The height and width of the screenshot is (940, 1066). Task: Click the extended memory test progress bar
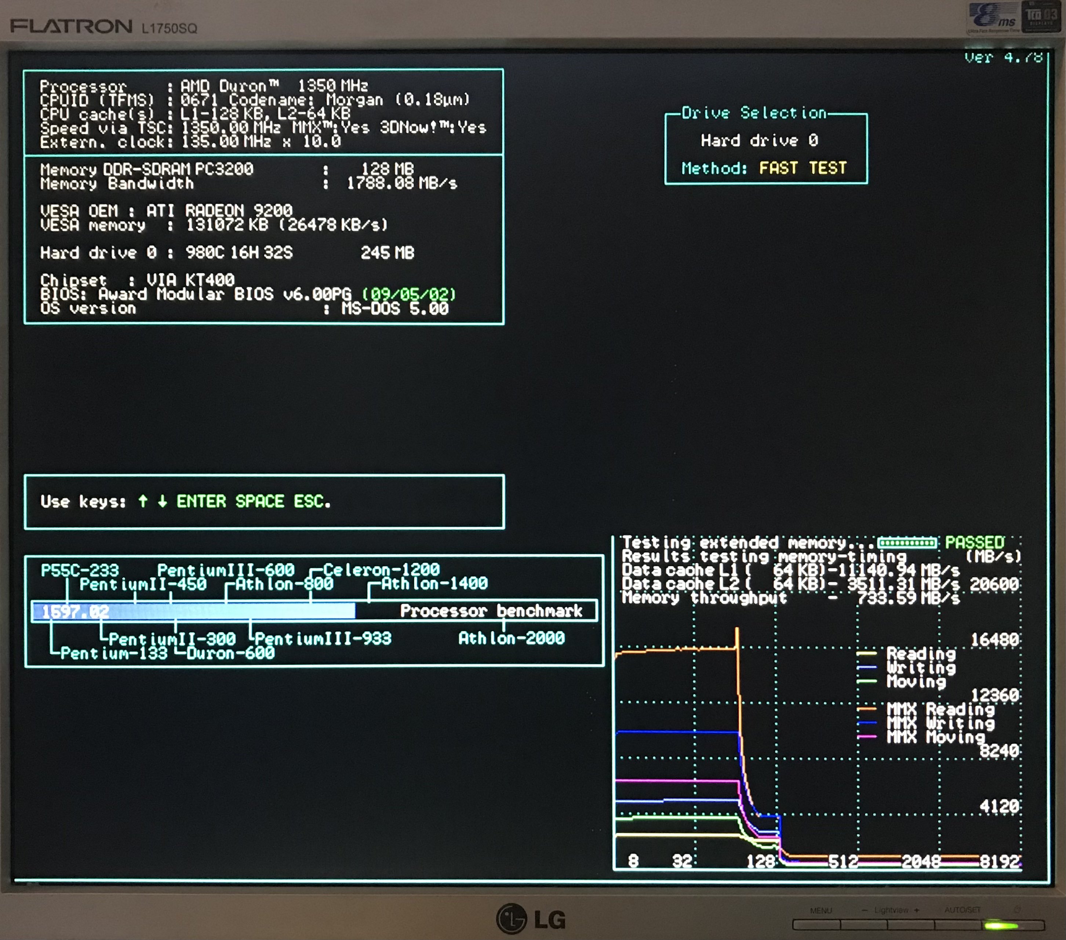pyautogui.click(x=906, y=543)
